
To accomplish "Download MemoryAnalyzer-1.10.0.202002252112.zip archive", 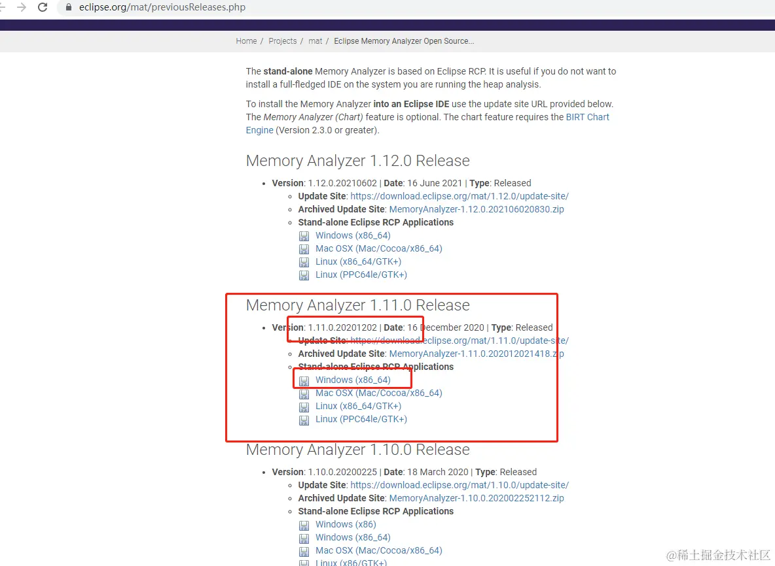I will click(x=477, y=499).
